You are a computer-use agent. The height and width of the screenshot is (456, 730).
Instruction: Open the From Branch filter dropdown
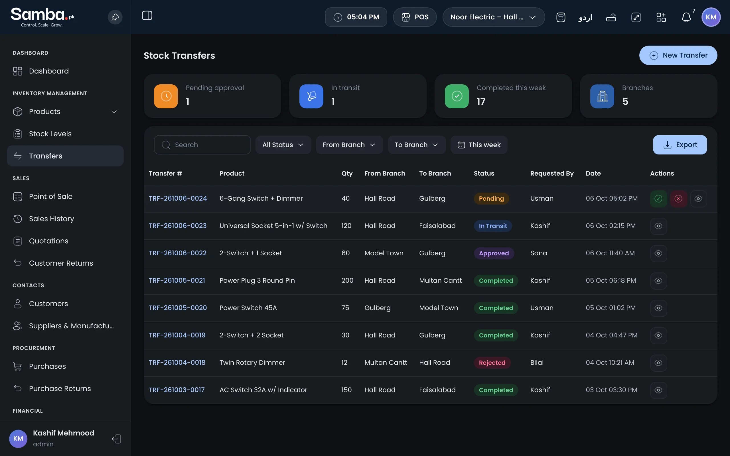point(349,145)
